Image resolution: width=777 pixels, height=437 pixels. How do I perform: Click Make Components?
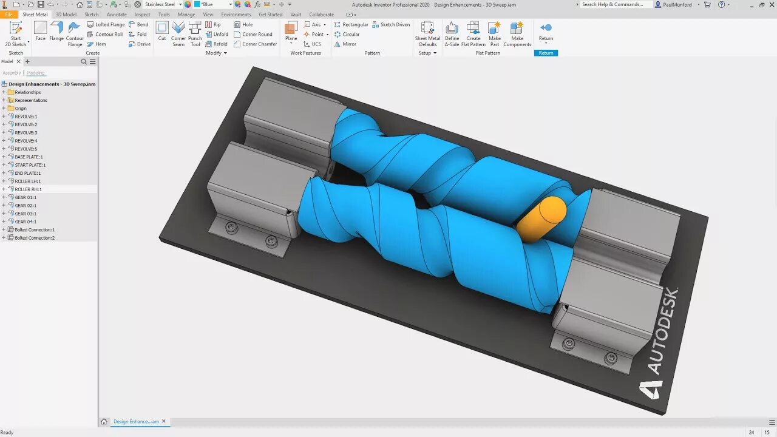[x=517, y=34]
